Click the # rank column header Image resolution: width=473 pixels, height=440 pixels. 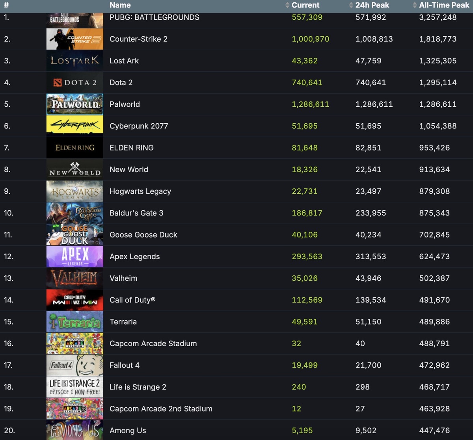[x=6, y=5]
